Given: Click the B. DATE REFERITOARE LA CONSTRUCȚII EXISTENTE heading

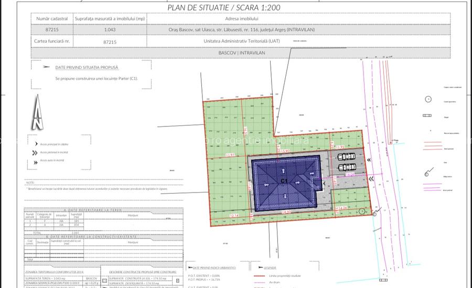Looking at the screenshot, I should point(91,237).
